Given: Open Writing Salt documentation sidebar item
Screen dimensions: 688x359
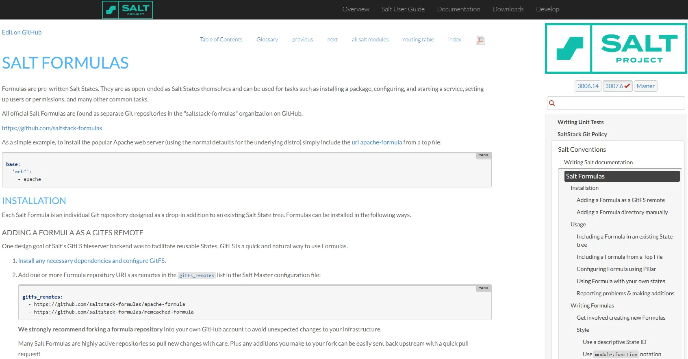Looking at the screenshot, I should [598, 162].
